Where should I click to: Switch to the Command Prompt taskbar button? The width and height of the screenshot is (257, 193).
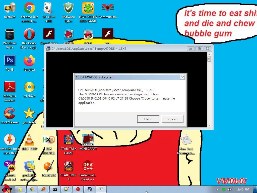(x=55, y=189)
